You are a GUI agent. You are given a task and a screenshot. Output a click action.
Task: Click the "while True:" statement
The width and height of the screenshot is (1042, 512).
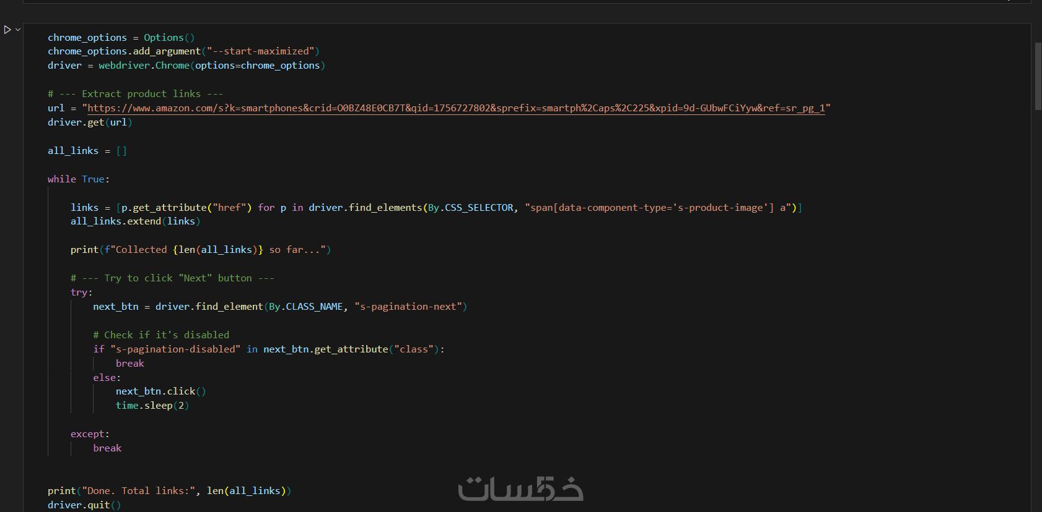click(x=78, y=179)
